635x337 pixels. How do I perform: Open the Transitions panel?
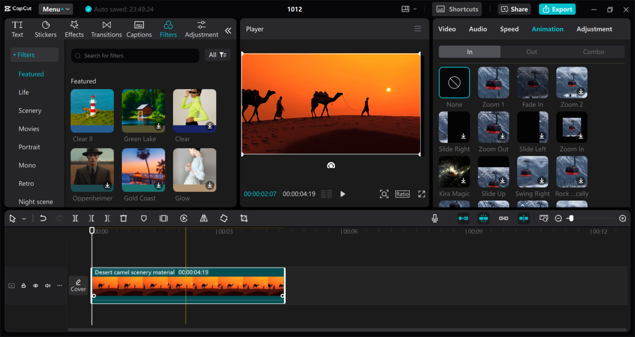106,29
